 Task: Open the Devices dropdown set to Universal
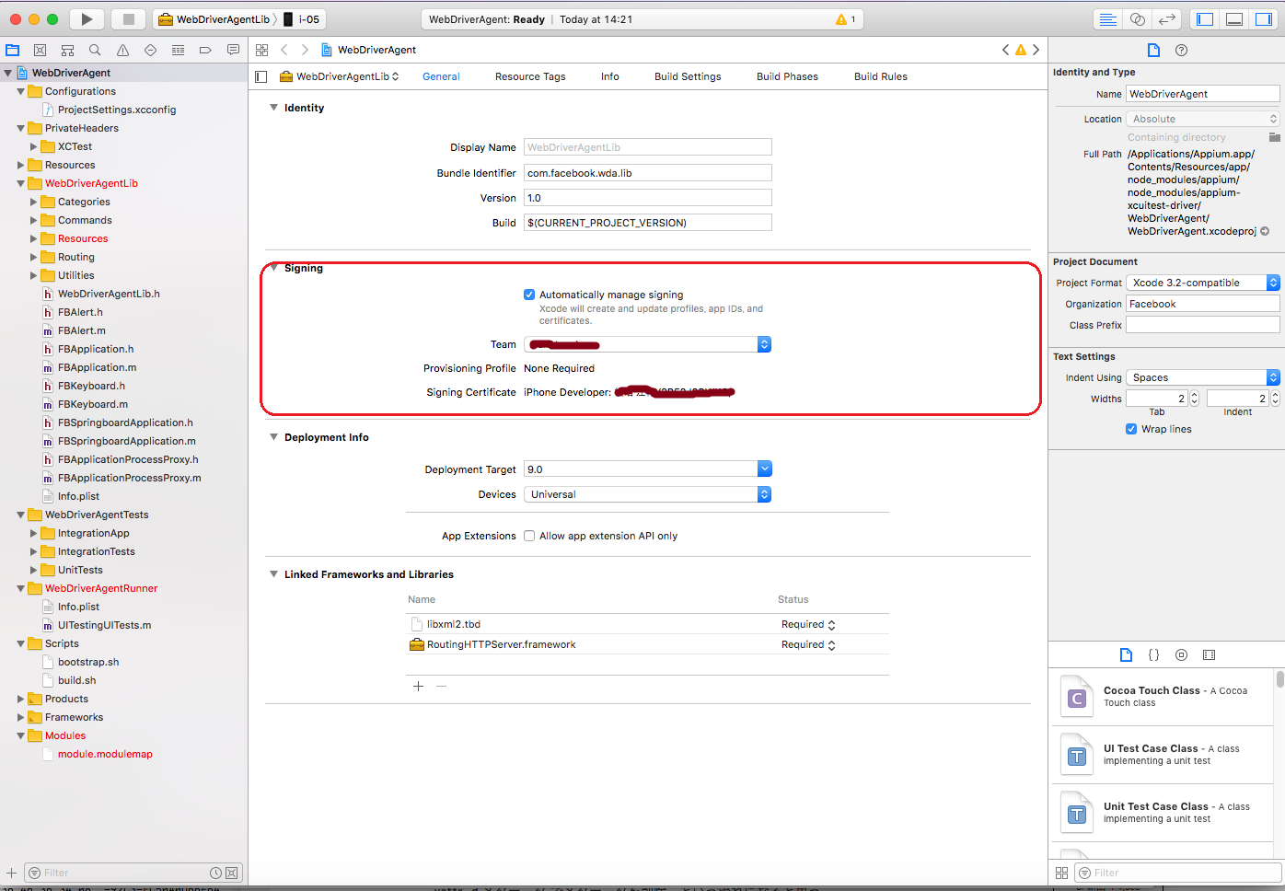[x=764, y=494]
